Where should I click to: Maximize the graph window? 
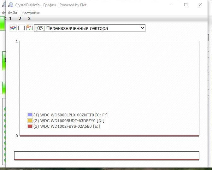[x=186, y=5]
